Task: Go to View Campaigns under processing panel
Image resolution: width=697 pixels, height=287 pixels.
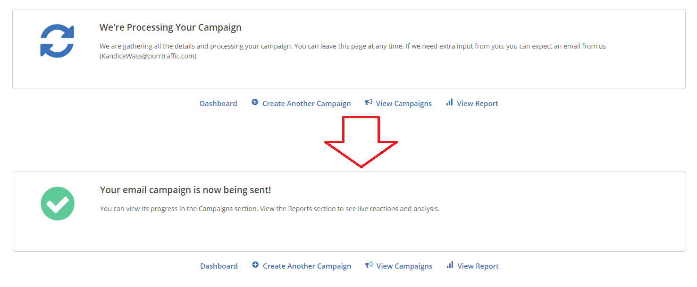Action: (404, 103)
